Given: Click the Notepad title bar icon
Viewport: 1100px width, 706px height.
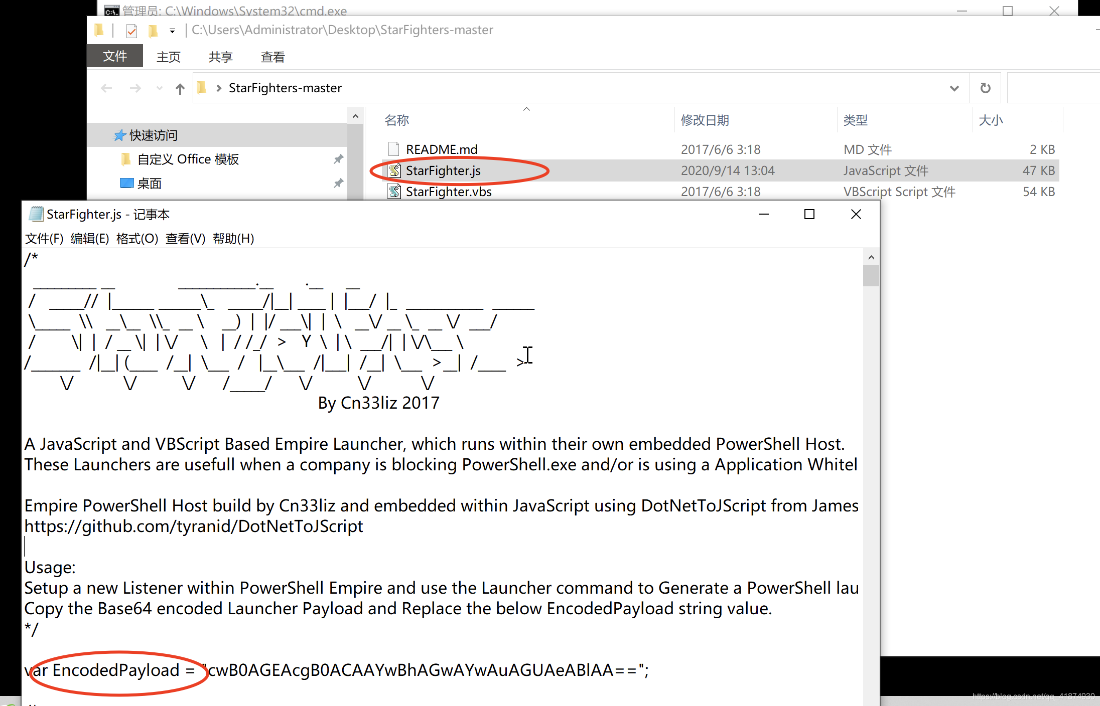Looking at the screenshot, I should pos(36,214).
